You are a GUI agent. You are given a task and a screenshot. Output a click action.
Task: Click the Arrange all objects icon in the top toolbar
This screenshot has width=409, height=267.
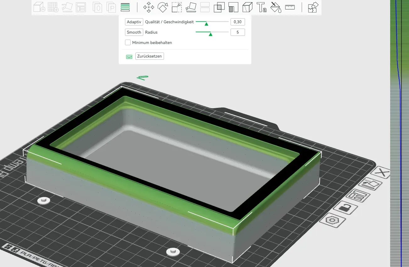click(x=81, y=7)
